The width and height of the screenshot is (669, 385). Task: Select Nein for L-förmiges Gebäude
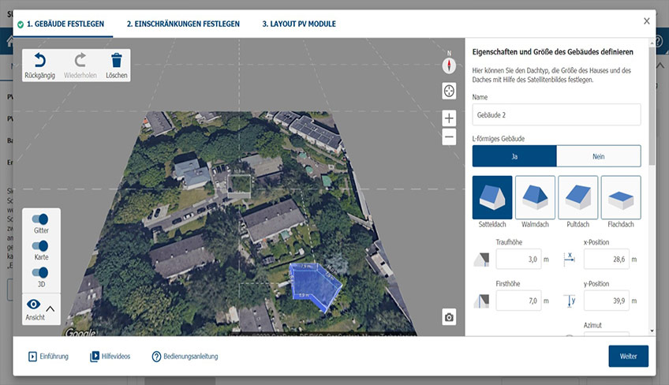(x=599, y=156)
